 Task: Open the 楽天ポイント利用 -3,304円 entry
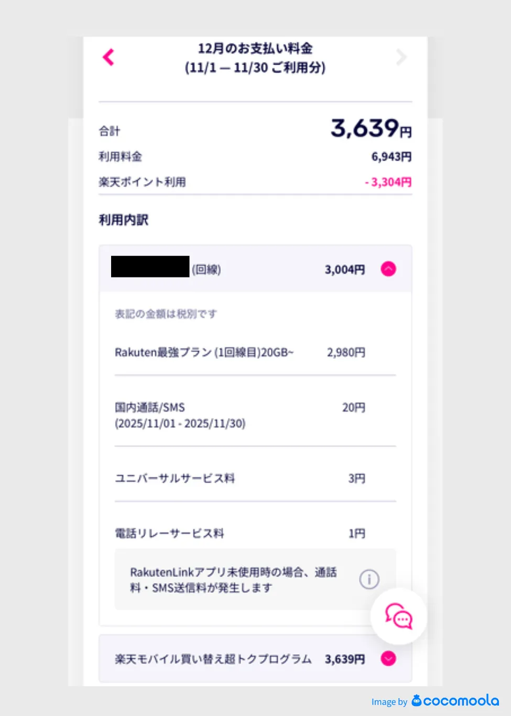coord(255,181)
